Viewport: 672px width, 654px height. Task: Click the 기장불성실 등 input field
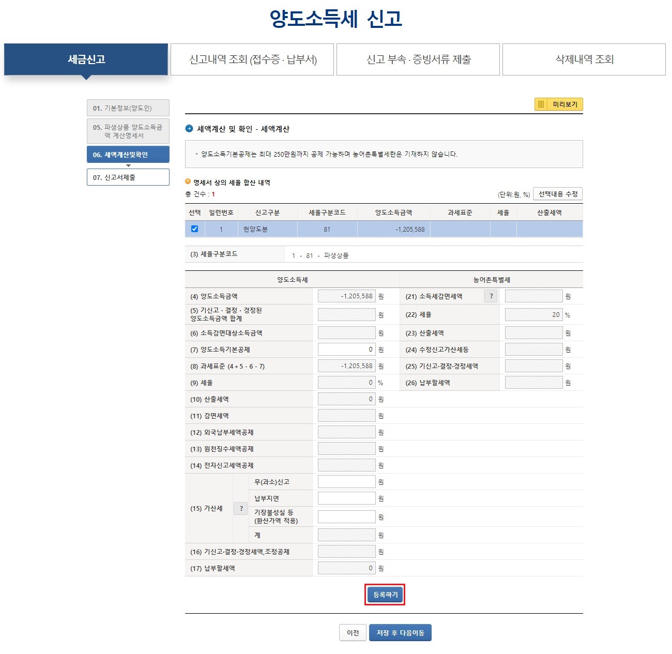[346, 517]
